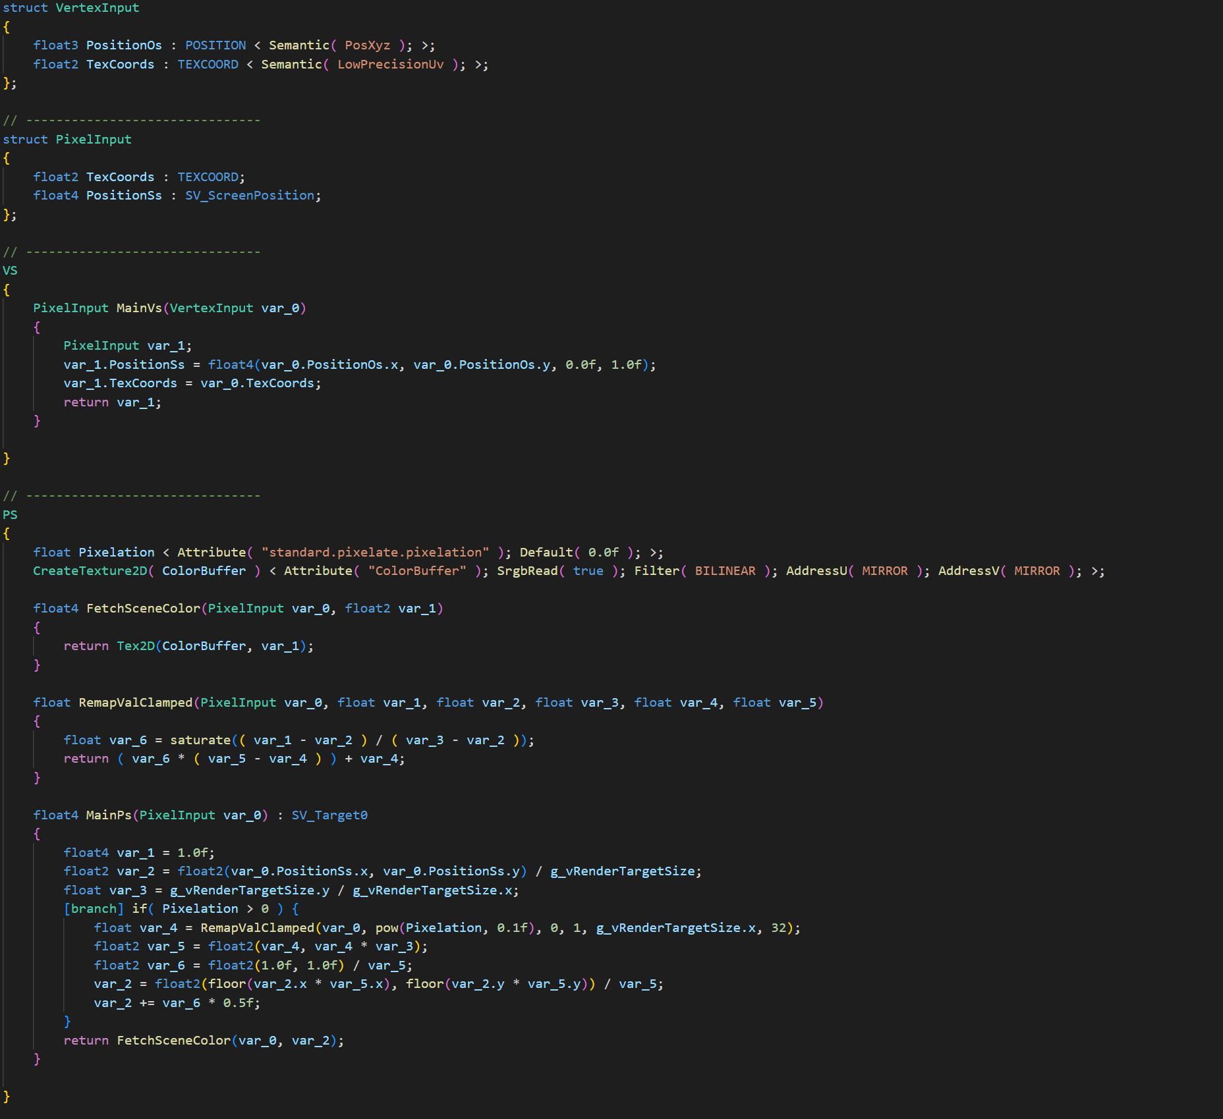The height and width of the screenshot is (1119, 1223).
Task: Select "ColorBuffer" attribute string
Action: click(417, 571)
